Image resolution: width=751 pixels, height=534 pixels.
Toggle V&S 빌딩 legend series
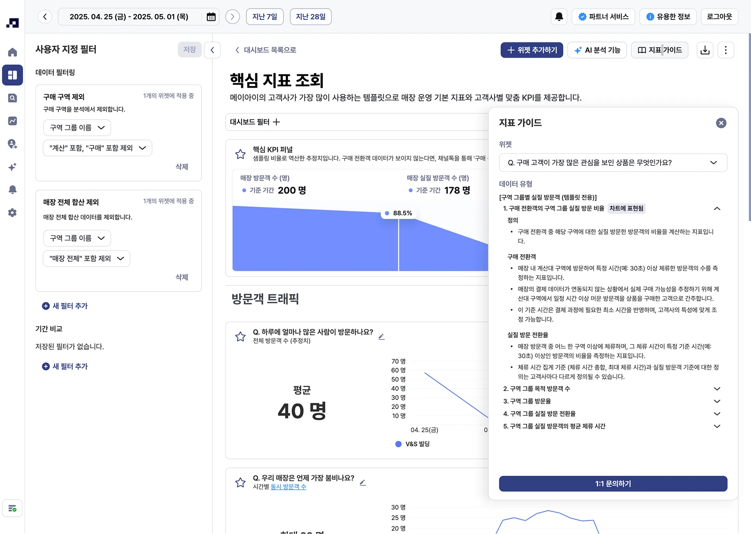[x=413, y=444]
